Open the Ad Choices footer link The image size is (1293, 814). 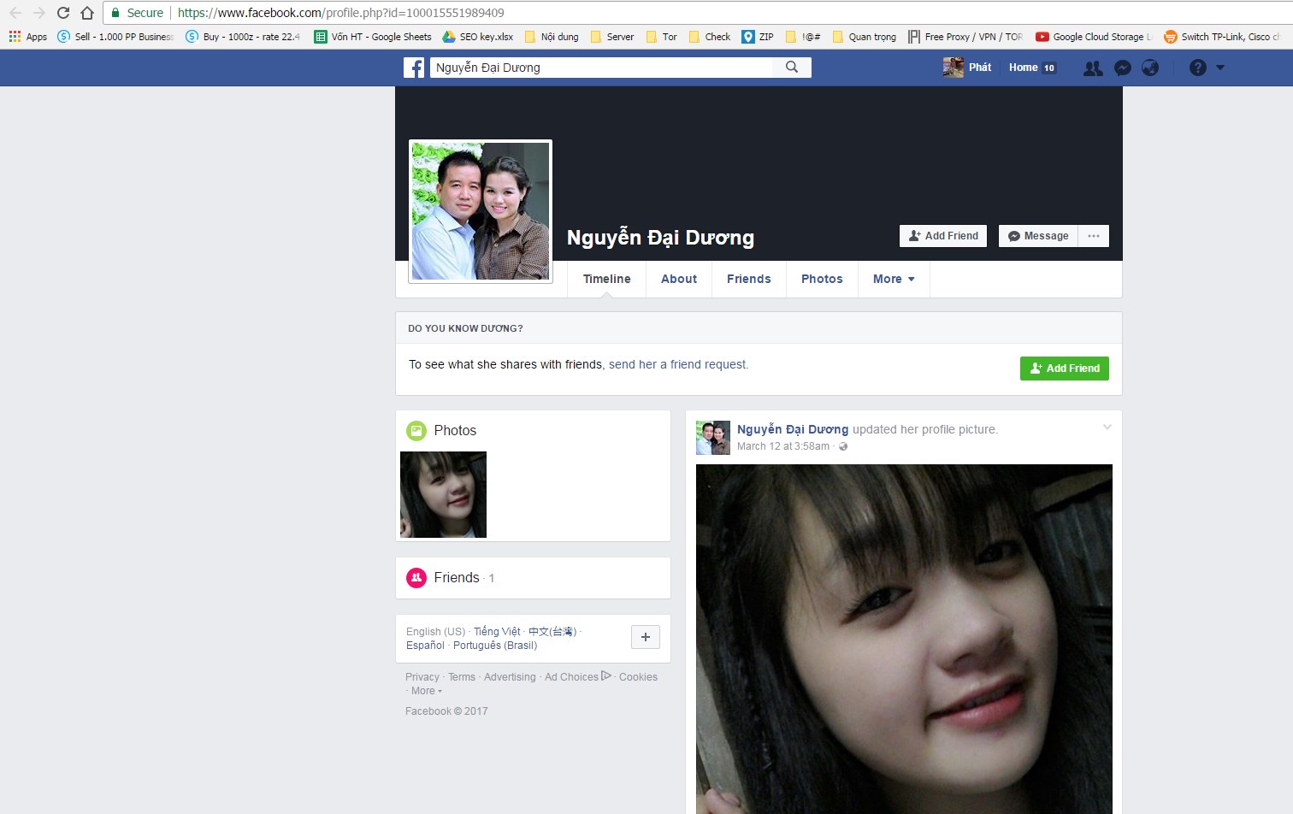pyautogui.click(x=578, y=677)
